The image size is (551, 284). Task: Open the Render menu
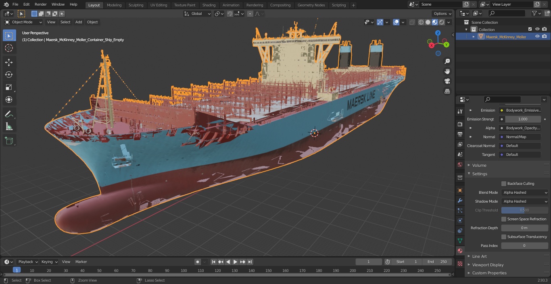(x=40, y=4)
